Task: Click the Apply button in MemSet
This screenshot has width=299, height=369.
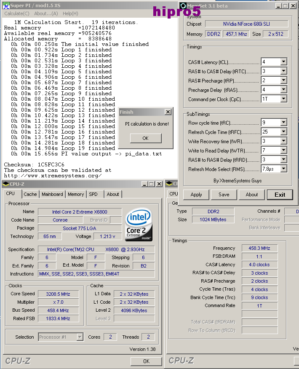Action: 196,195
